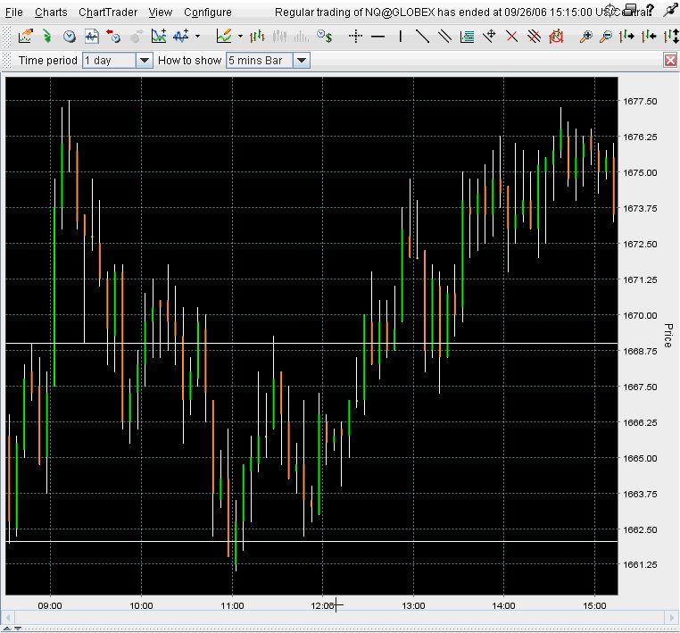Click the red circle remove studies icon
The image size is (680, 633).
pos(556,37)
